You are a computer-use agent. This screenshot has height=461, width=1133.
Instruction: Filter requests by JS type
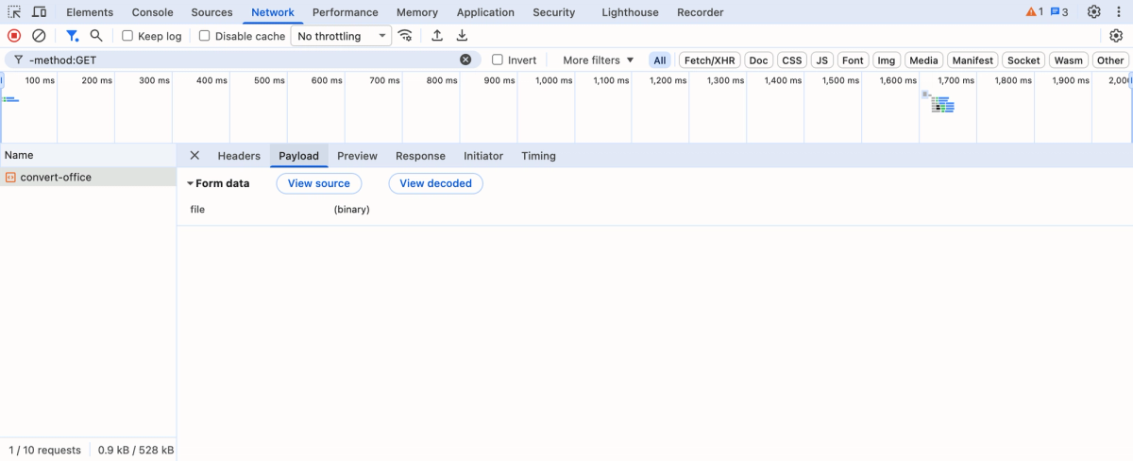click(x=822, y=60)
